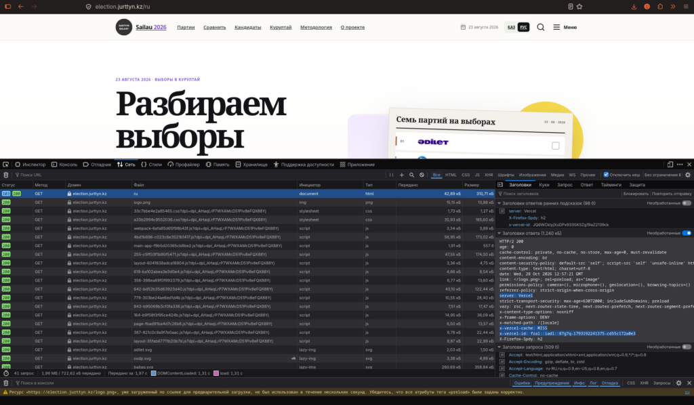Open network settings gear icon
694x405 pixels.
click(688, 175)
